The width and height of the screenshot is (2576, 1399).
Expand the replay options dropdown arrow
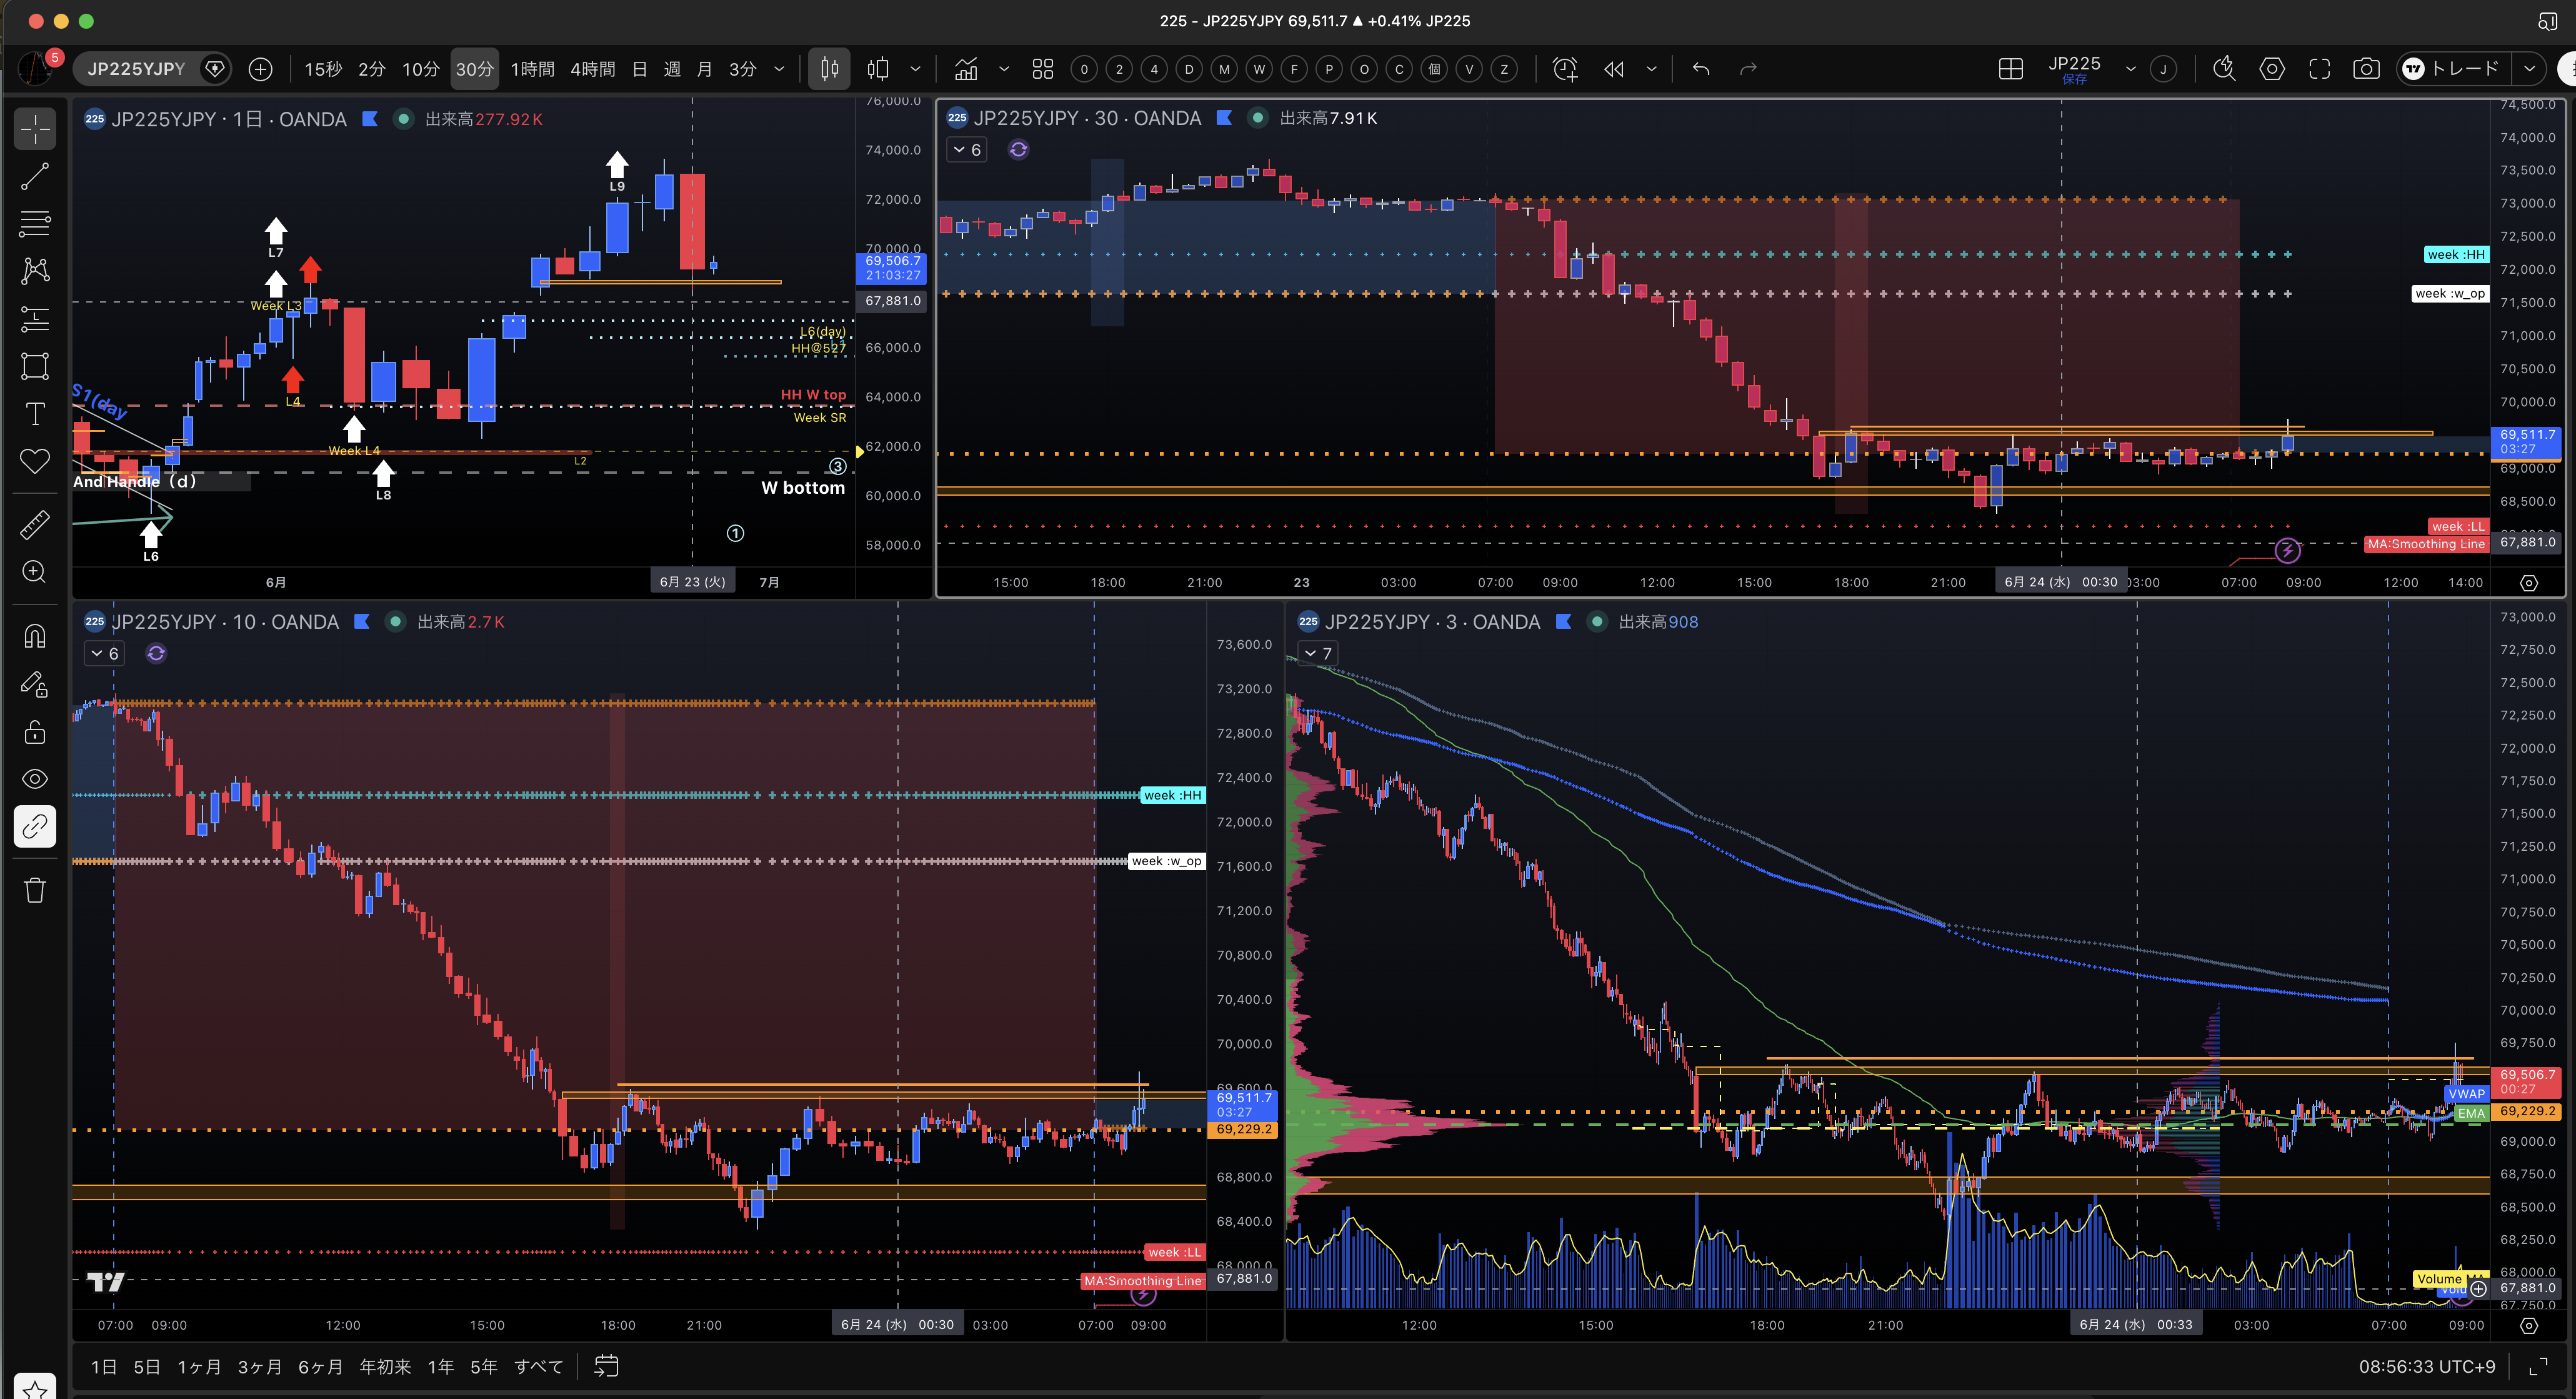(1651, 69)
